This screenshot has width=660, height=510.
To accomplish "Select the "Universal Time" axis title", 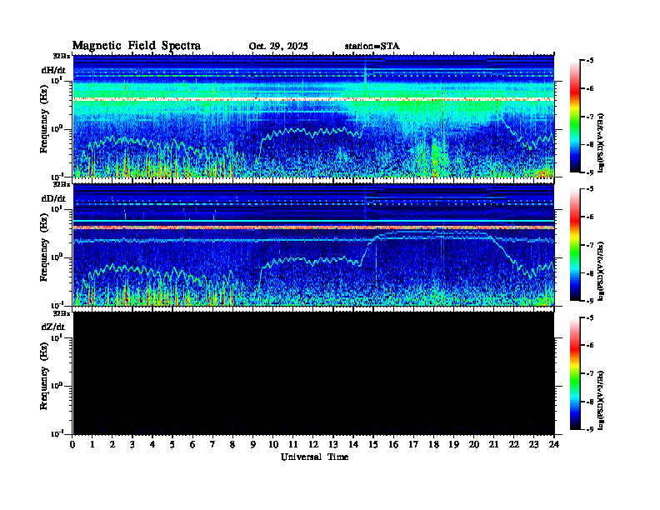I will point(314,457).
